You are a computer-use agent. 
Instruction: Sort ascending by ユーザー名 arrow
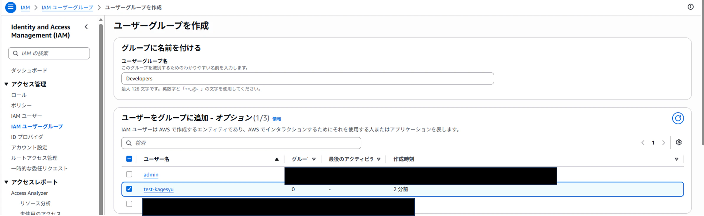coord(277,159)
